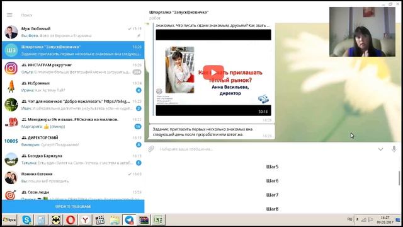Open the Telegram hamburger menu

click(x=9, y=15)
